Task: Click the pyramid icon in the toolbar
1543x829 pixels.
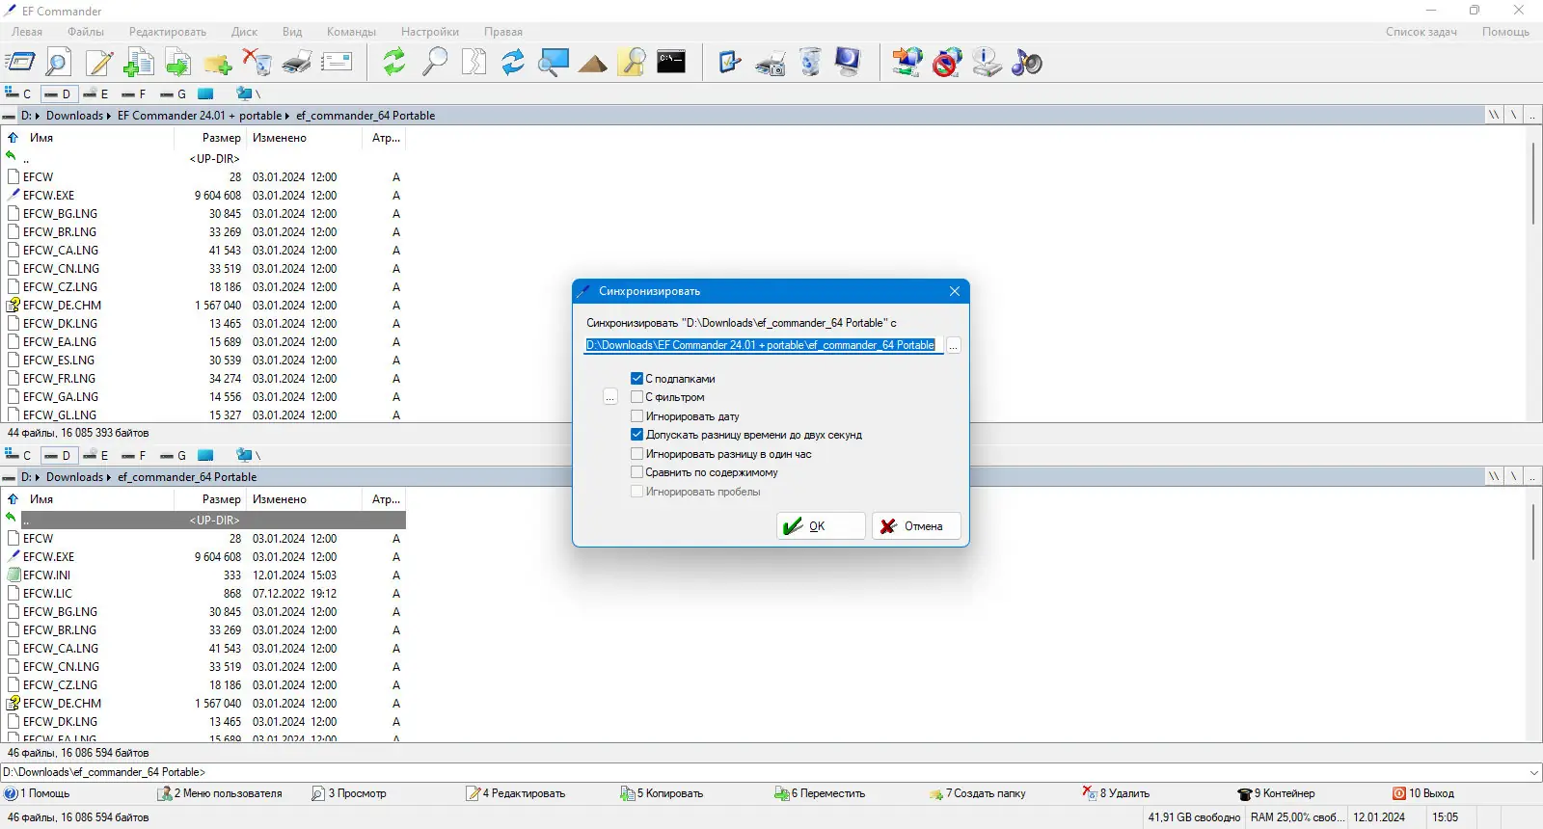Action: pos(592,64)
